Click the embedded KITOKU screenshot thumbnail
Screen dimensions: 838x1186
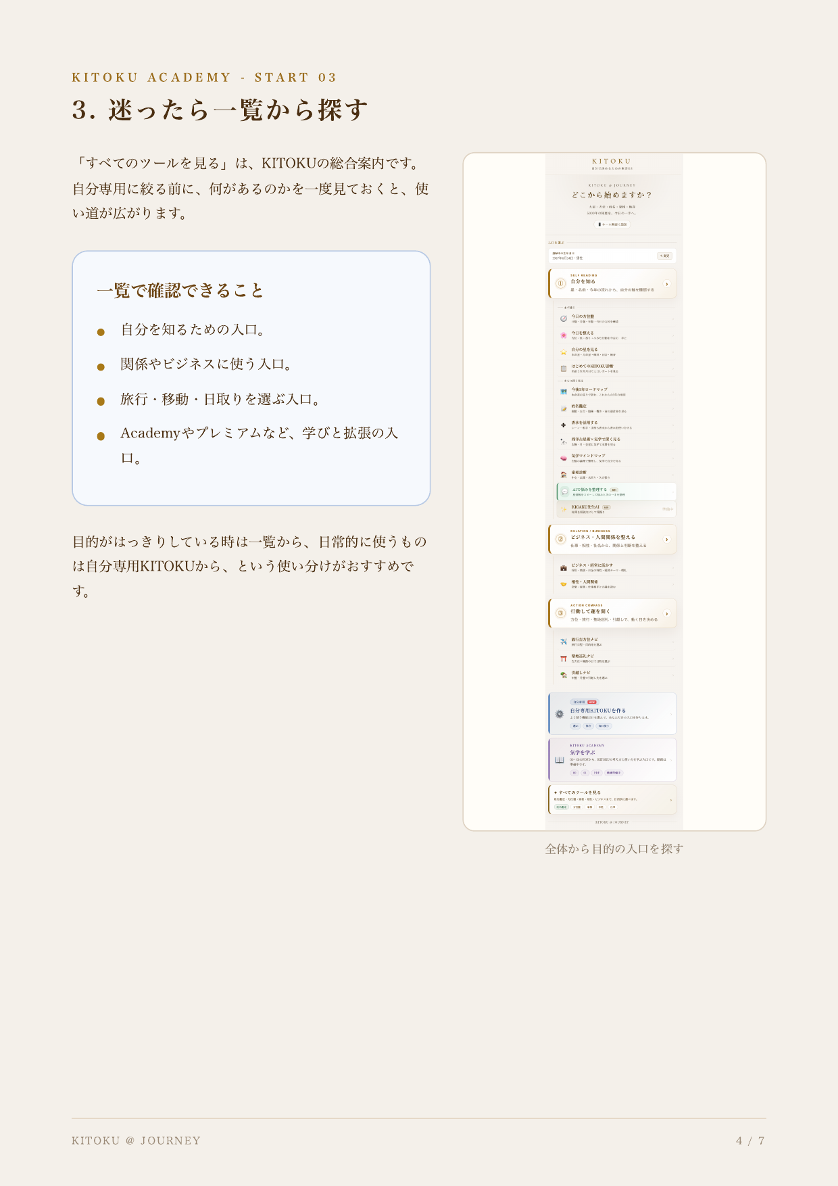point(614,492)
